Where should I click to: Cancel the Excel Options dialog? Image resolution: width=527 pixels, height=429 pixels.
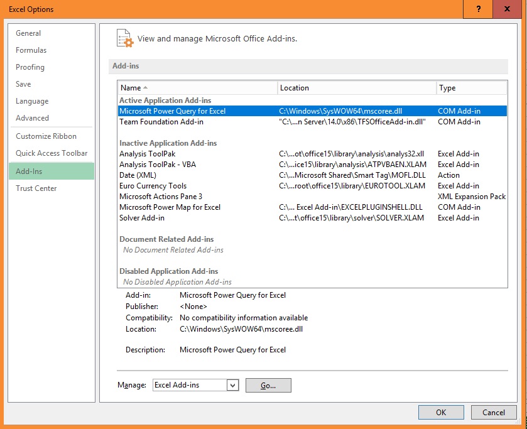click(x=494, y=412)
